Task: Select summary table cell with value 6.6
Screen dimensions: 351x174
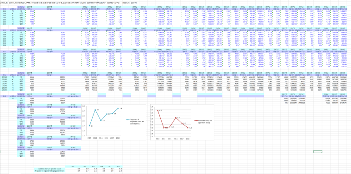Action: [x=73, y=169]
